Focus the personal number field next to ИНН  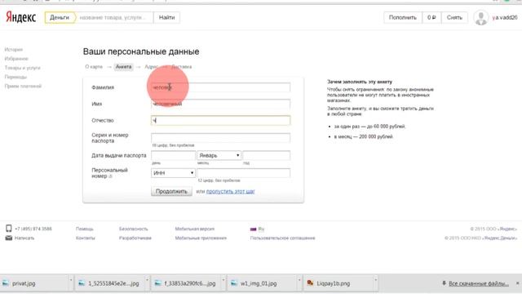point(243,173)
